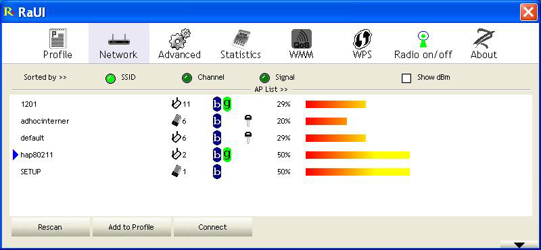Click the Add to Profile button

(131, 227)
